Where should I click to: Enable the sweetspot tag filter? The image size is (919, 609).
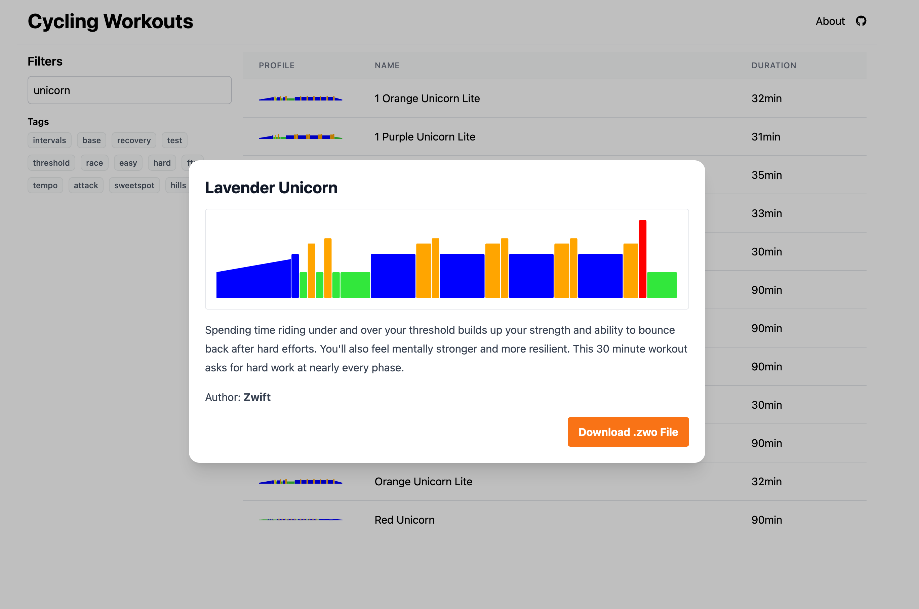click(x=134, y=185)
